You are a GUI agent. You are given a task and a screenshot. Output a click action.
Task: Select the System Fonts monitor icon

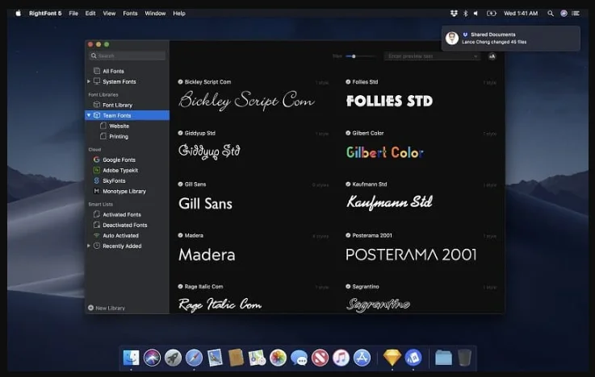[x=97, y=81]
